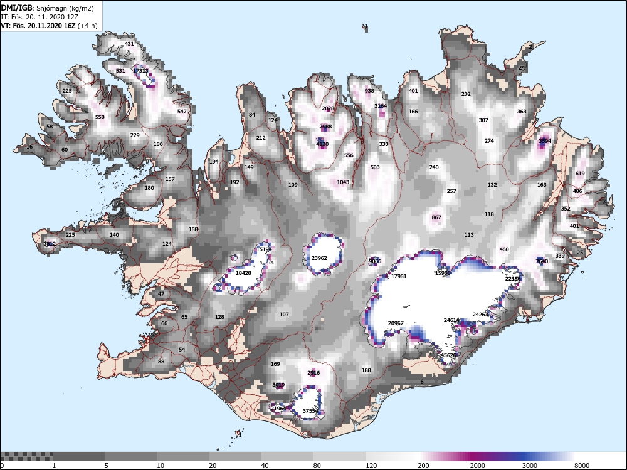Pick blue legend swatch between 3000 and 8000
Image resolution: width=627 pixels, height=470 pixels.
[x=549, y=456]
